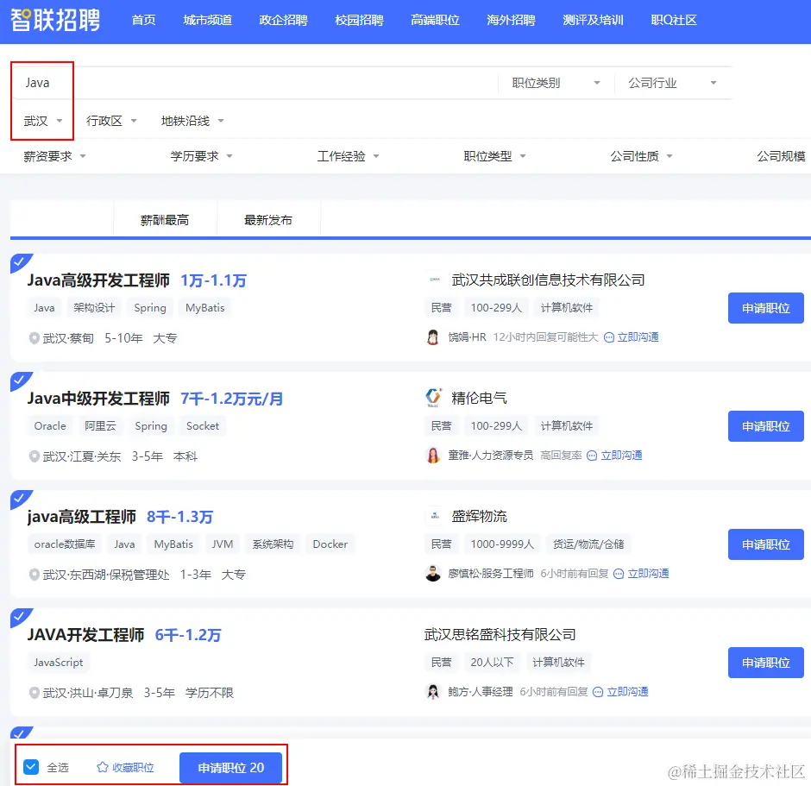Open 测评及培训 nav item
This screenshot has height=786, width=811.
click(x=593, y=20)
